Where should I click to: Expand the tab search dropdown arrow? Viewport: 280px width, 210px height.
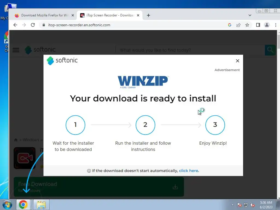(x=250, y=15)
